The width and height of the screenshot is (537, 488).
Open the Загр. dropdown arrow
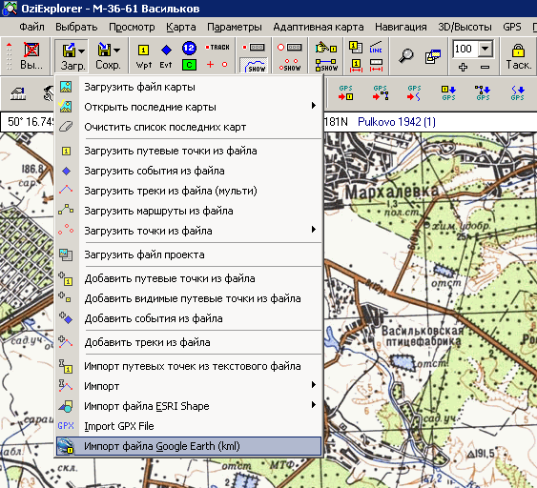tap(82, 51)
